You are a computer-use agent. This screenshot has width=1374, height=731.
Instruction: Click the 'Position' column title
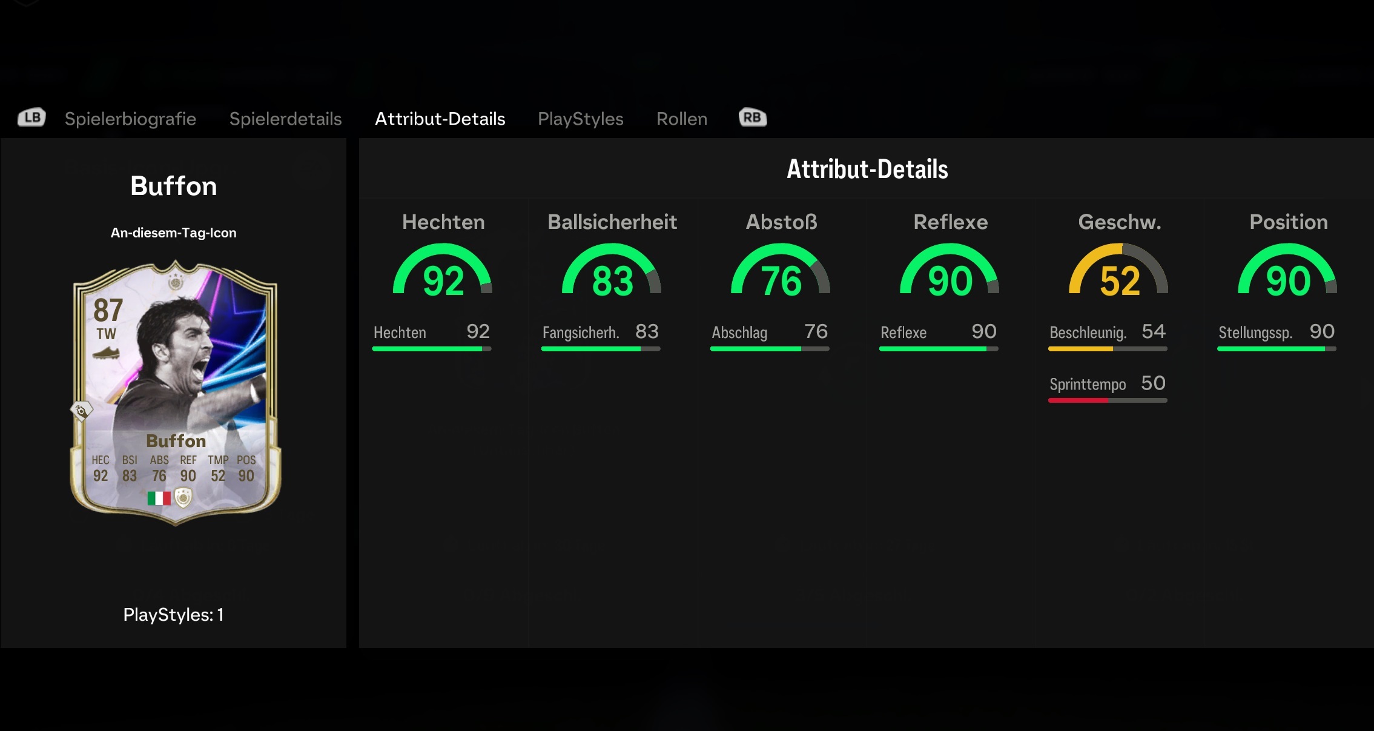pyautogui.click(x=1289, y=222)
